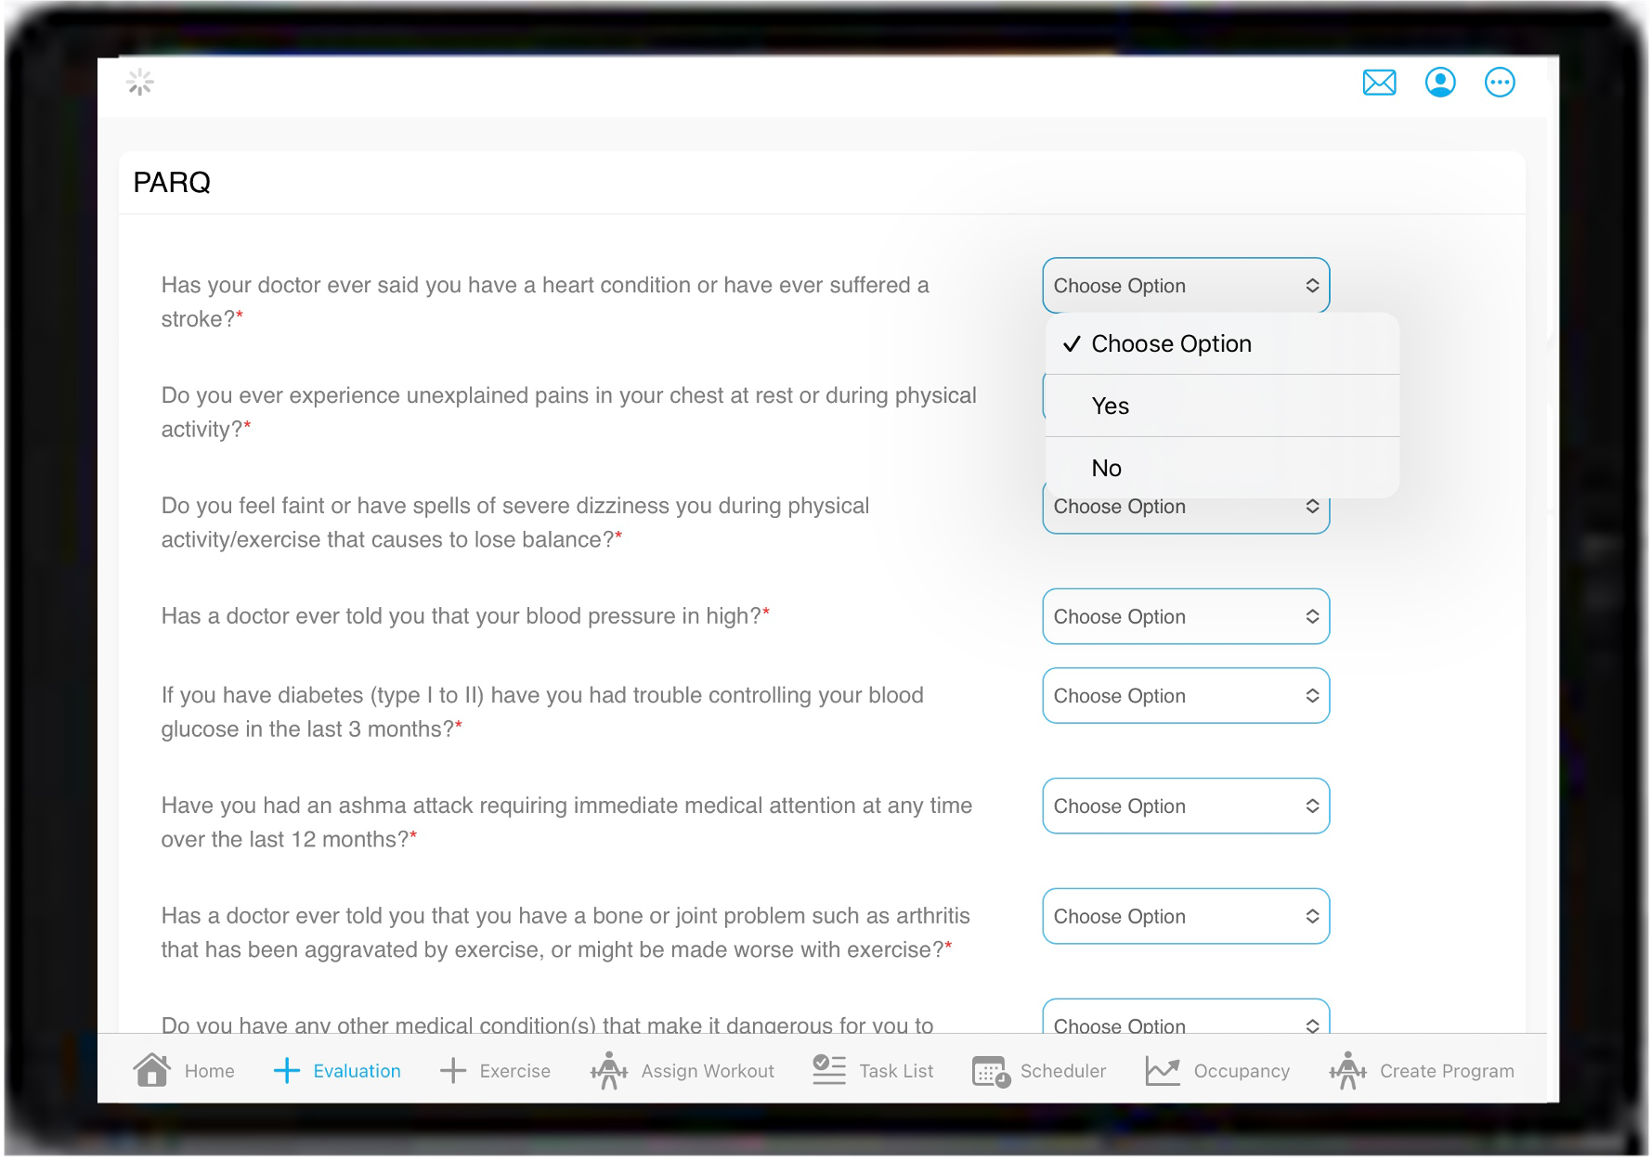Viewport: 1651px width, 1161px height.
Task: Open the diabetes question dropdown
Action: [x=1186, y=696]
